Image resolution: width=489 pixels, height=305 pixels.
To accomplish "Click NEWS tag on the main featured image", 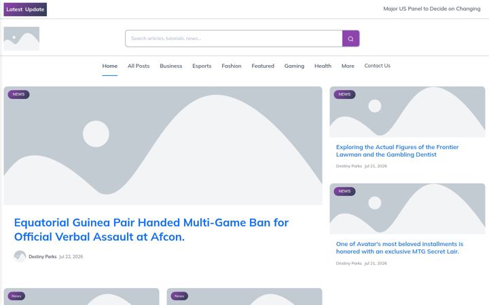I will coord(19,94).
